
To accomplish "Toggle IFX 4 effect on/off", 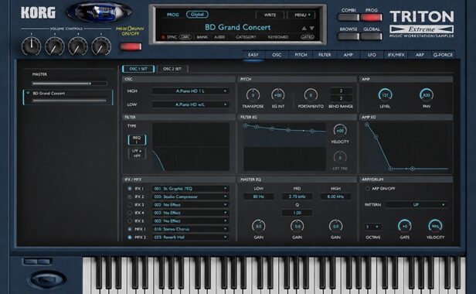I will coord(130,213).
